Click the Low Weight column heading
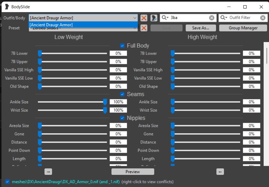This screenshot has width=269, height=187. 68,37
